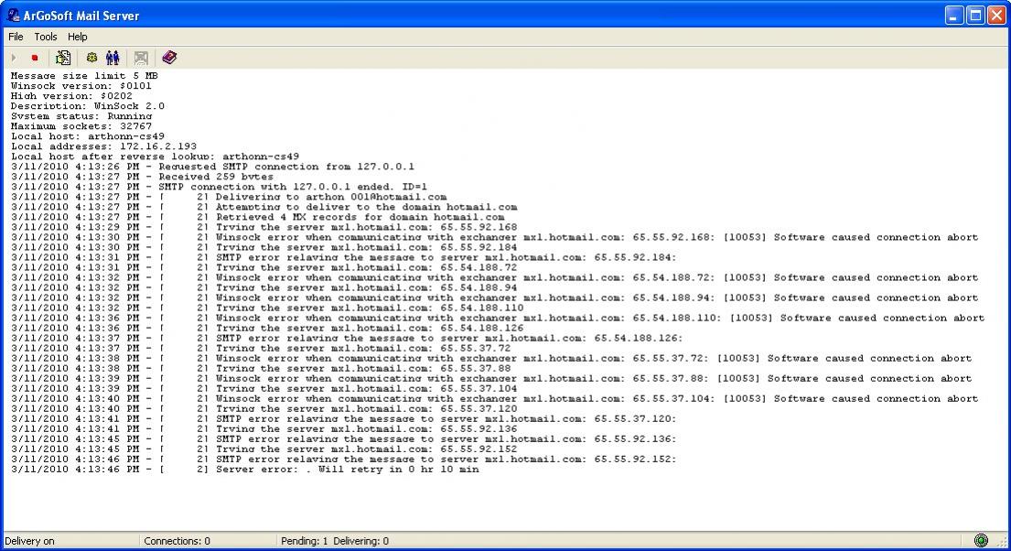Open the Help menu
This screenshot has height=551, width=1011.
78,37
